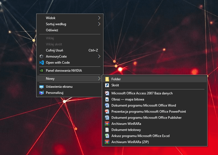Click the Excel spreadsheet icon

point(107,136)
